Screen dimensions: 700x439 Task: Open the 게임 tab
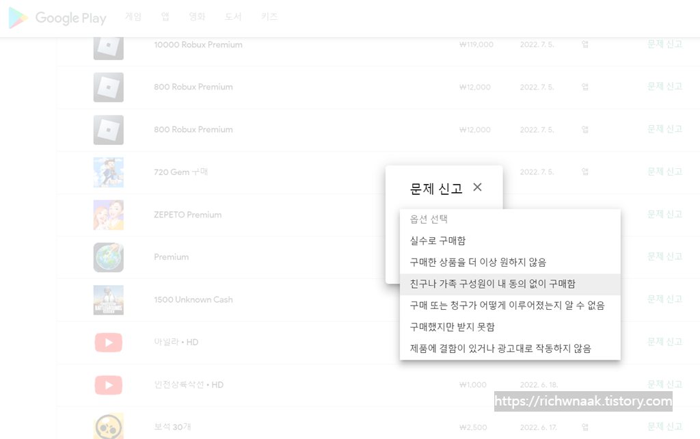(133, 16)
